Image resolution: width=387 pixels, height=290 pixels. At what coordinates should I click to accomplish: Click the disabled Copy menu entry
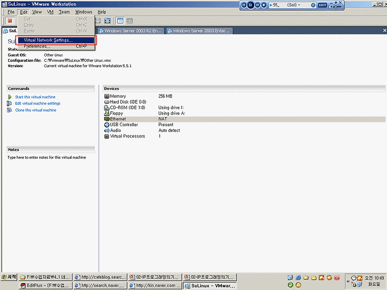(56, 25)
